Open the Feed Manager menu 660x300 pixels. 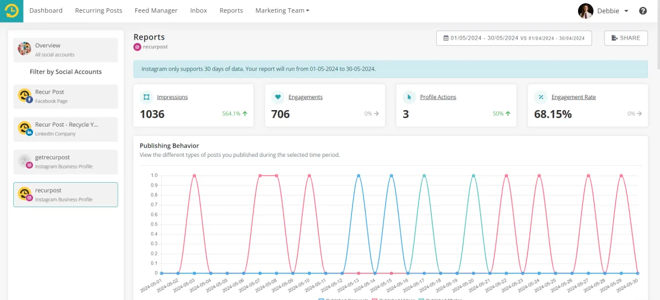[x=156, y=10]
